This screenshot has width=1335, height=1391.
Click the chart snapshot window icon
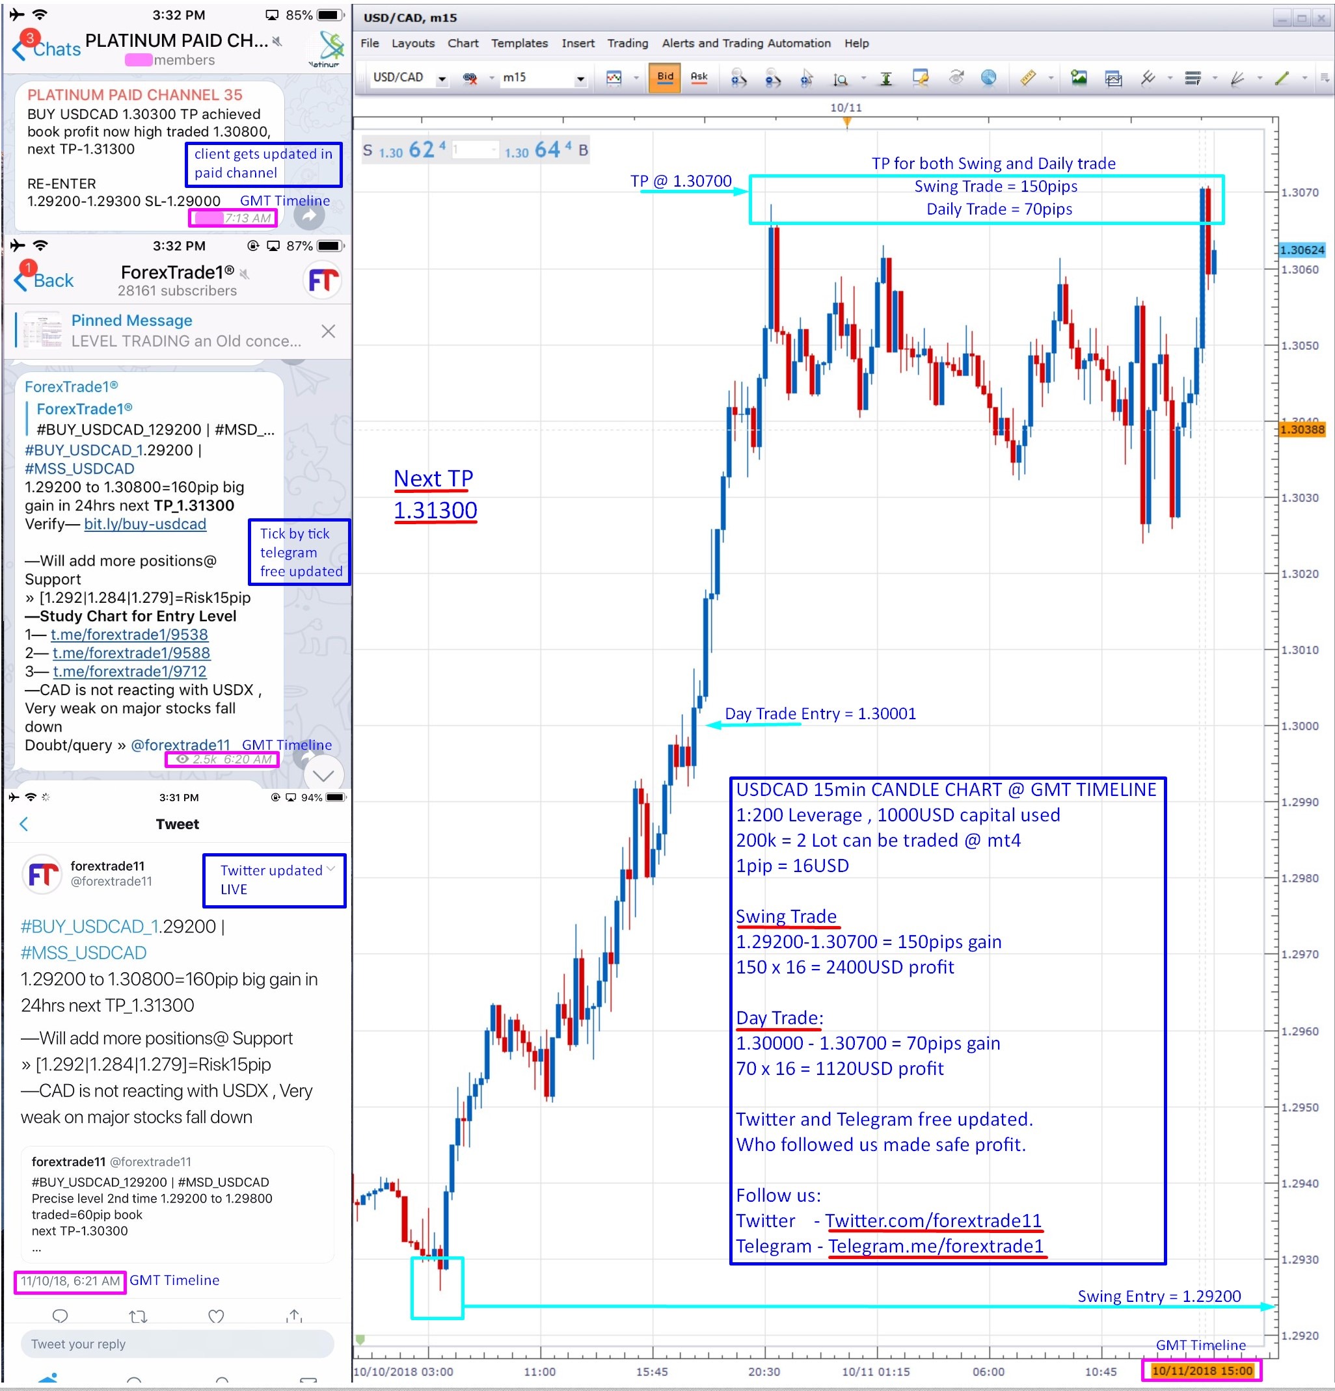1113,78
